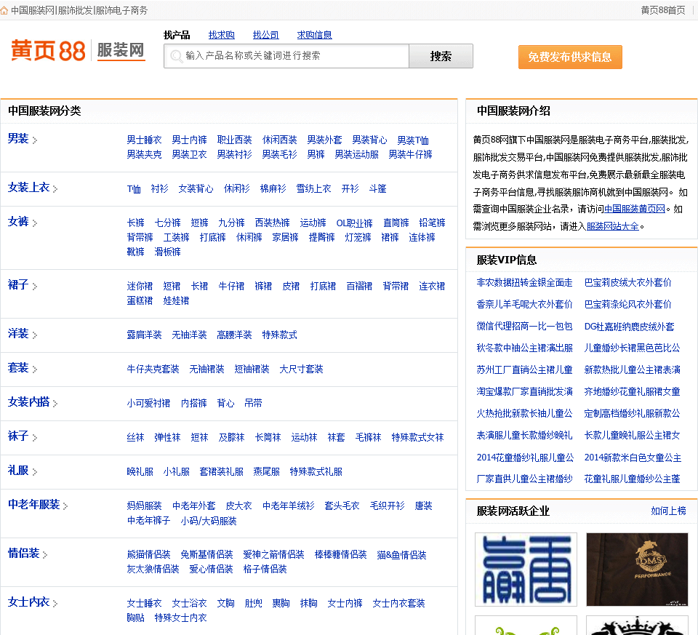Open VIP item 厂家直供儿童公主裙婚纱
The image size is (698, 635).
point(524,479)
